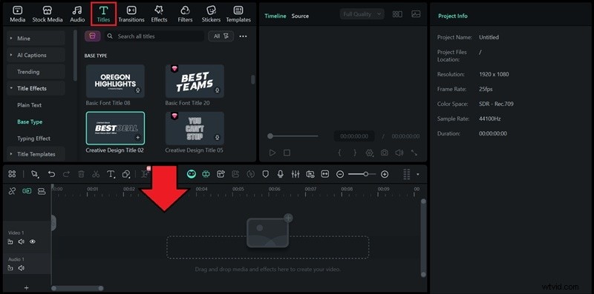Zoom out the timeline with minus

pyautogui.click(x=340, y=174)
